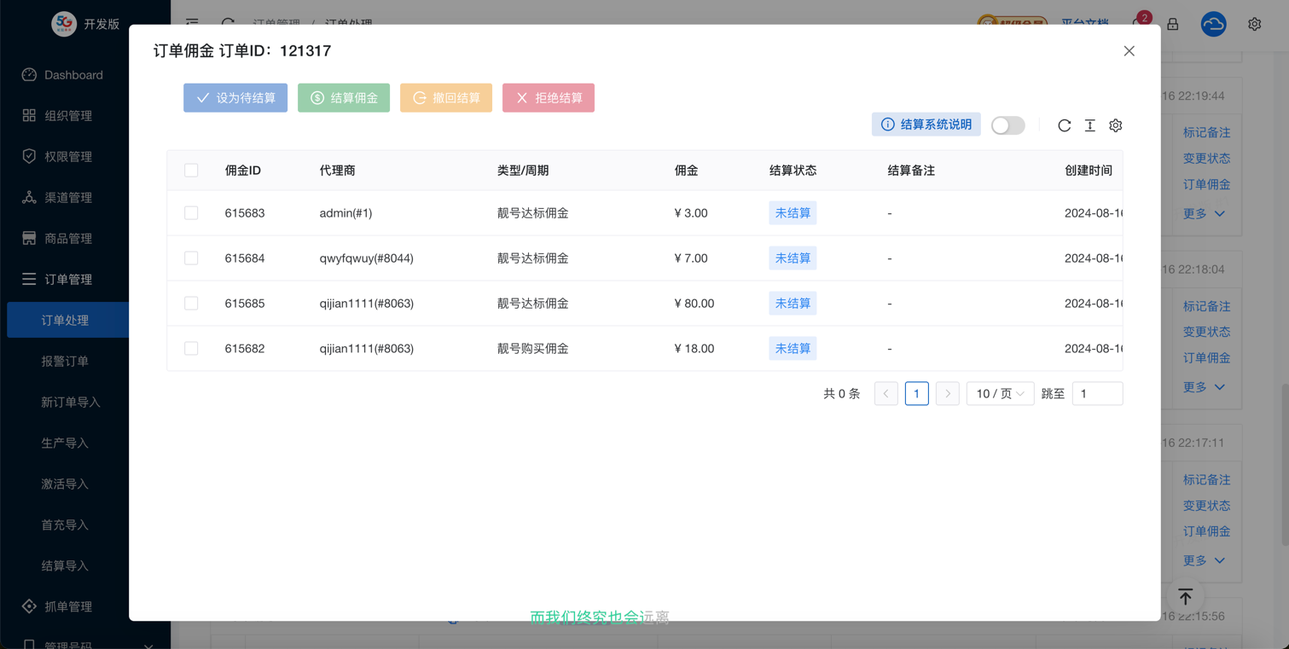
Task: Open table column settings gear
Action: pyautogui.click(x=1115, y=125)
